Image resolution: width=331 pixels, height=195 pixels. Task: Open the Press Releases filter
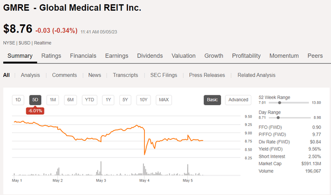point(207,75)
